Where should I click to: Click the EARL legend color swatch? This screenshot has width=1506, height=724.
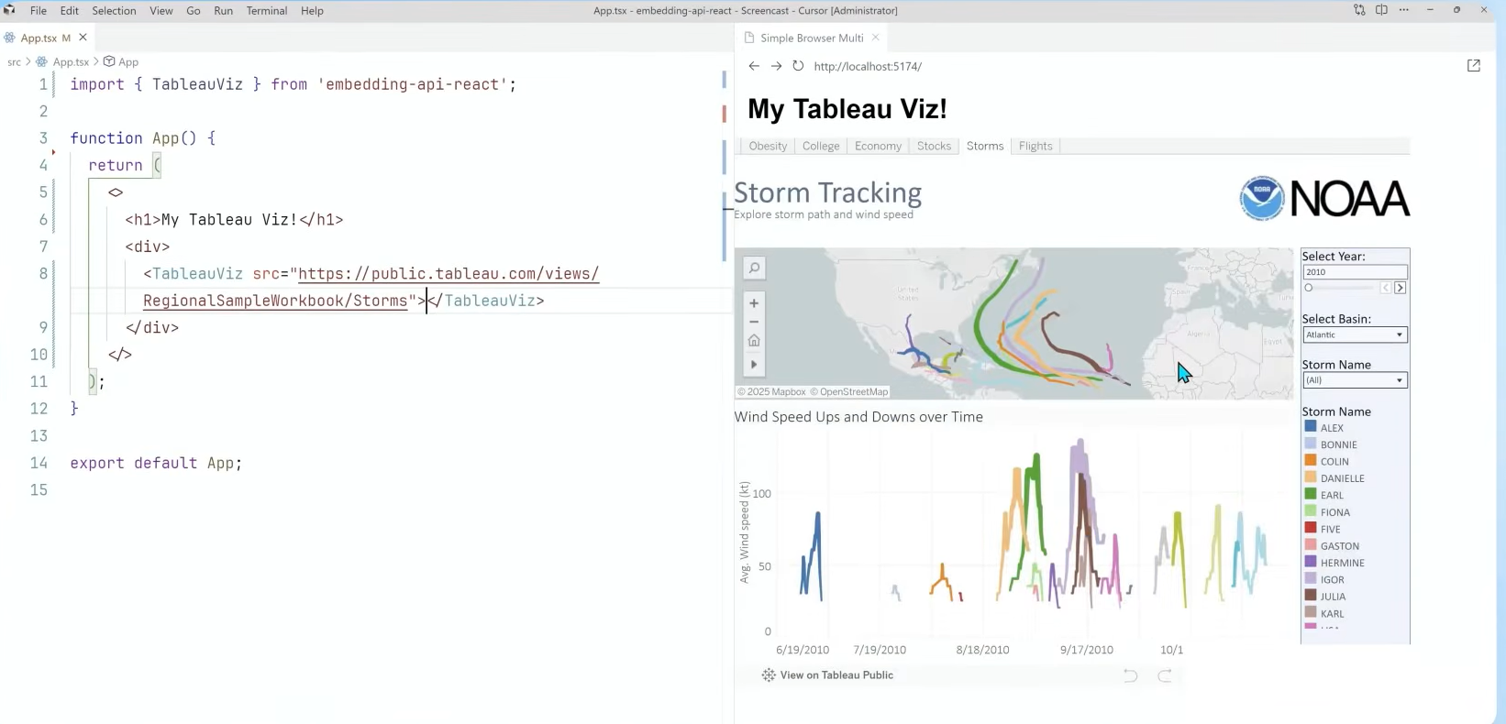(x=1311, y=495)
